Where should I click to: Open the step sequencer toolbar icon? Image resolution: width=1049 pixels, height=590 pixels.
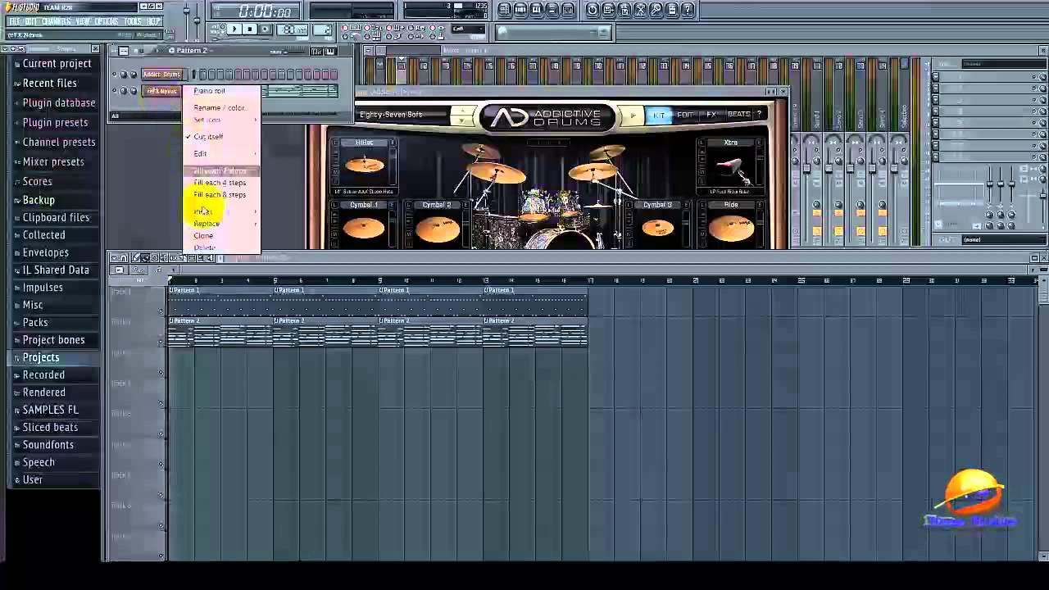click(x=520, y=10)
